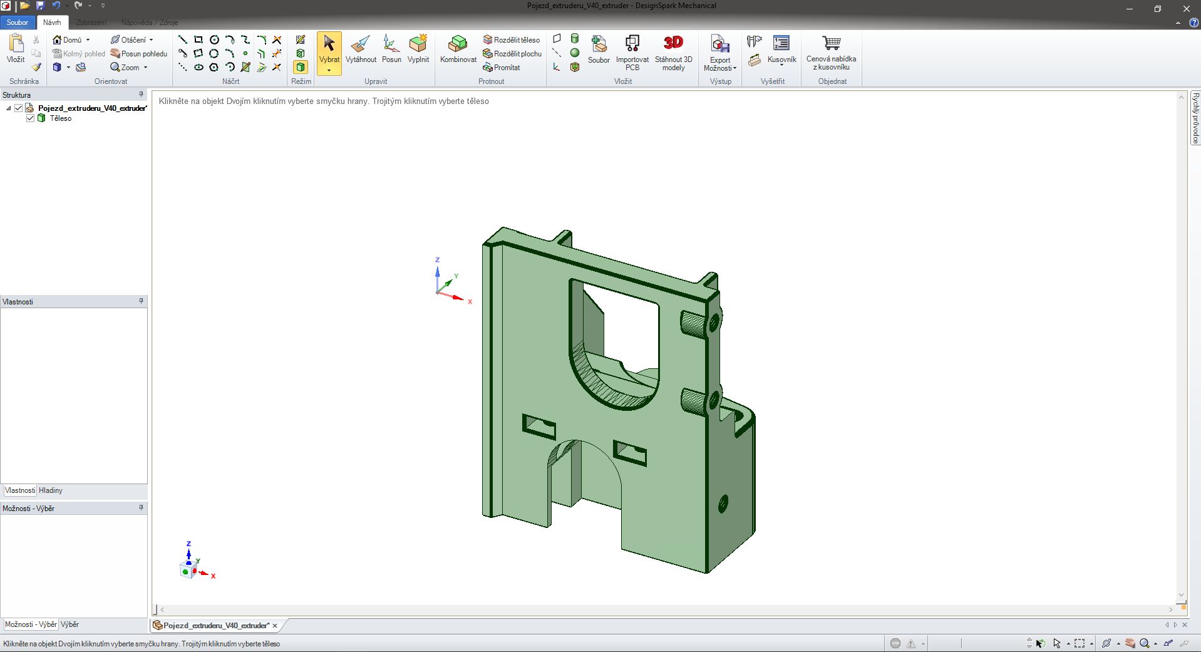This screenshot has height=652, width=1201.
Task: Open the Hladiny tab
Action: coord(51,490)
